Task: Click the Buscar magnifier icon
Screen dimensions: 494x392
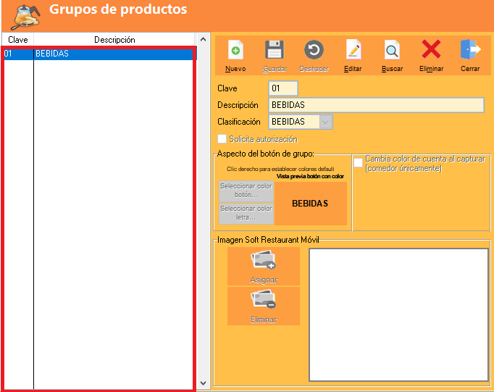Action: point(392,51)
